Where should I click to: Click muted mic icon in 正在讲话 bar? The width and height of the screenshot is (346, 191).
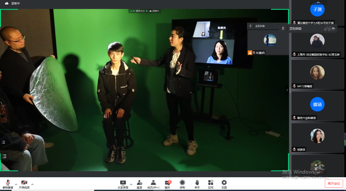[283, 29]
